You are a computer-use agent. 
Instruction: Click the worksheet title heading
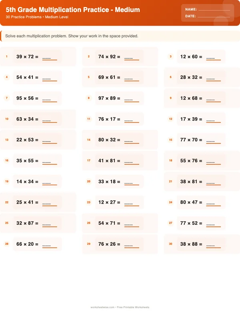click(x=73, y=10)
